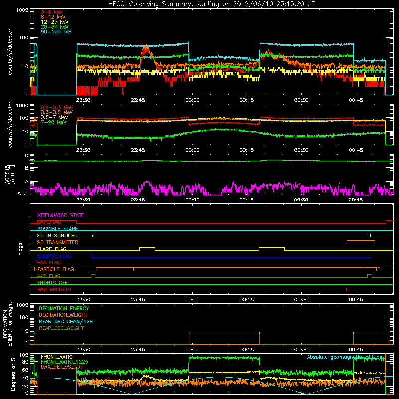This screenshot has height=399, width=399.
Task: Click the 7-20 MeV hump near 00:07
Action: (x=219, y=130)
